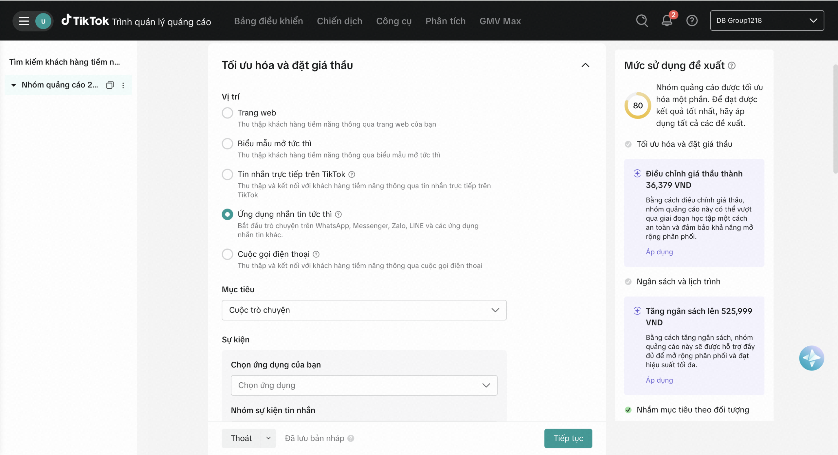
Task: Click the floating AI assistant star icon
Action: point(811,358)
